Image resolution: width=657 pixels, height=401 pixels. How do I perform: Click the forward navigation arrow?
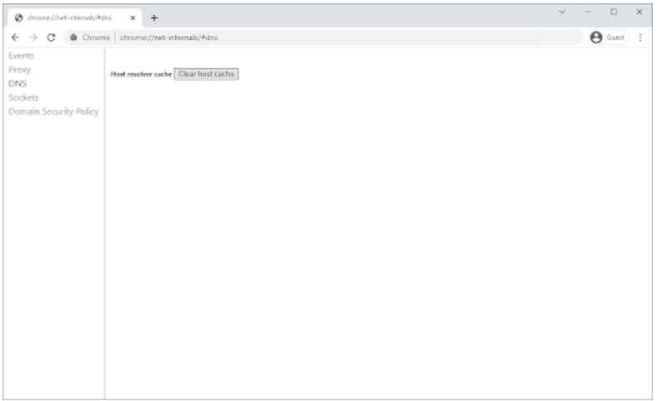(33, 37)
